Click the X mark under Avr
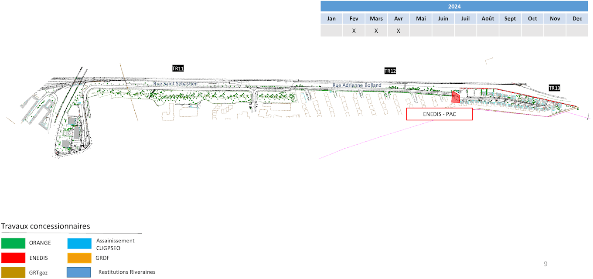The image size is (593, 279). point(399,31)
